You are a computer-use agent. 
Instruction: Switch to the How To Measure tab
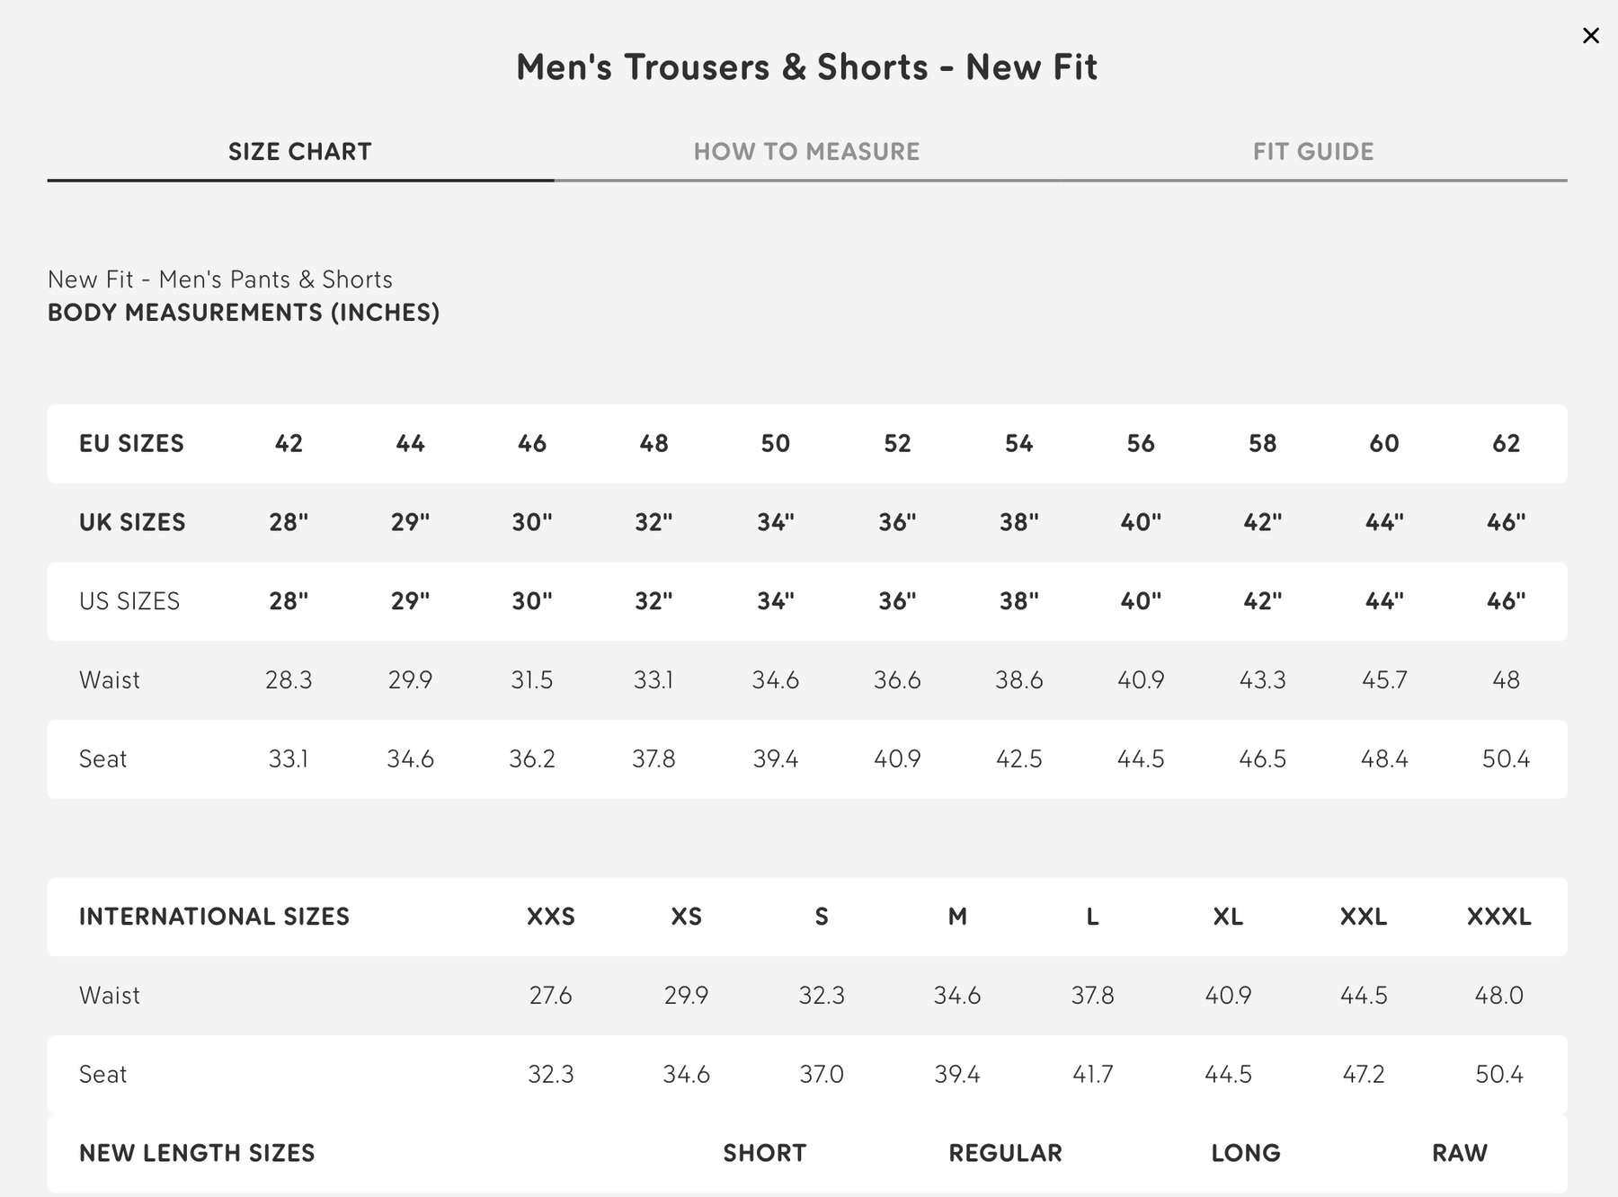click(x=806, y=152)
